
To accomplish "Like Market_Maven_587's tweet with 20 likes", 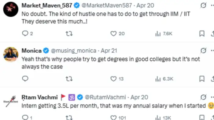I will (117, 34).
